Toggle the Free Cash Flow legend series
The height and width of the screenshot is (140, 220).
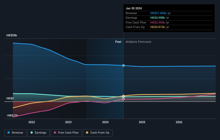point(66,133)
